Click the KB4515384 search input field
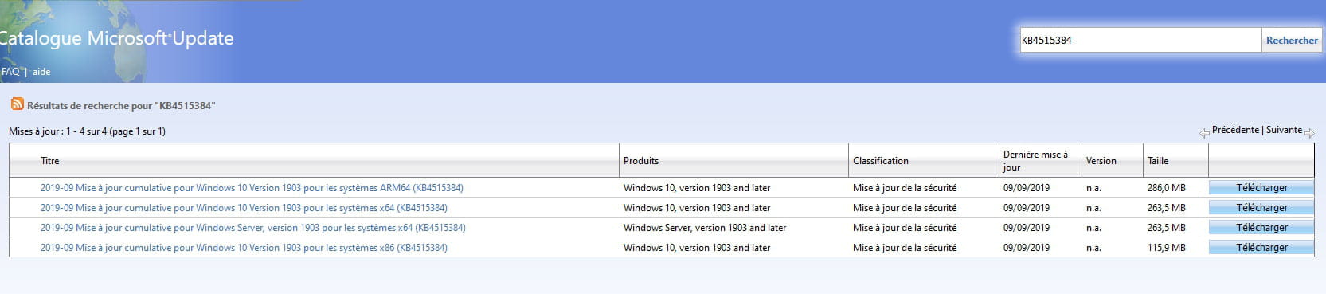The width and height of the screenshot is (1326, 294). pyautogui.click(x=1140, y=41)
